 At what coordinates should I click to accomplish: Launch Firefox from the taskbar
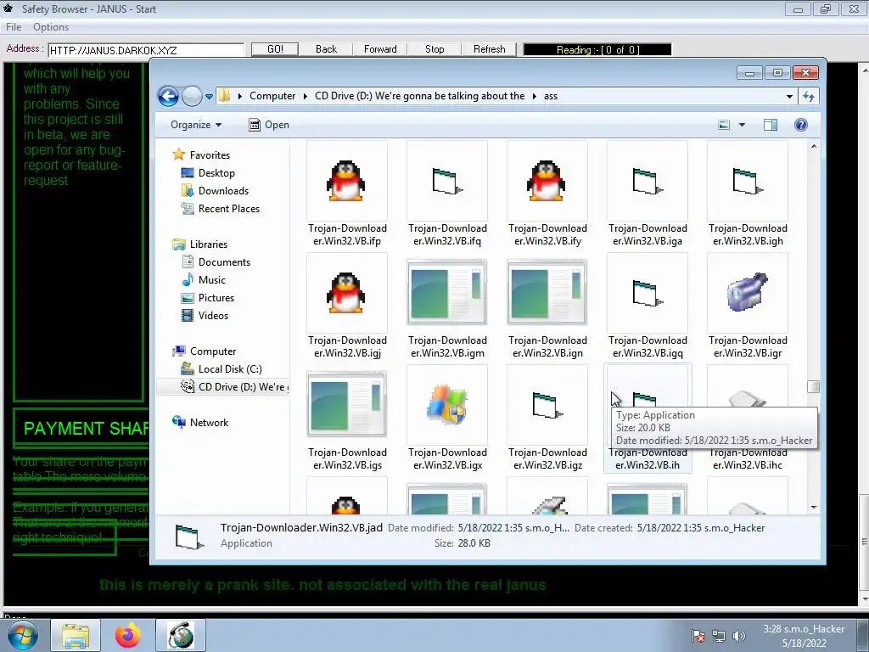(x=128, y=635)
